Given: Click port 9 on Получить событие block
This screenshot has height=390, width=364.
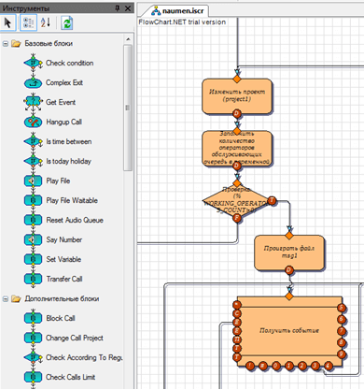Looking at the screenshot, I should [342, 354].
